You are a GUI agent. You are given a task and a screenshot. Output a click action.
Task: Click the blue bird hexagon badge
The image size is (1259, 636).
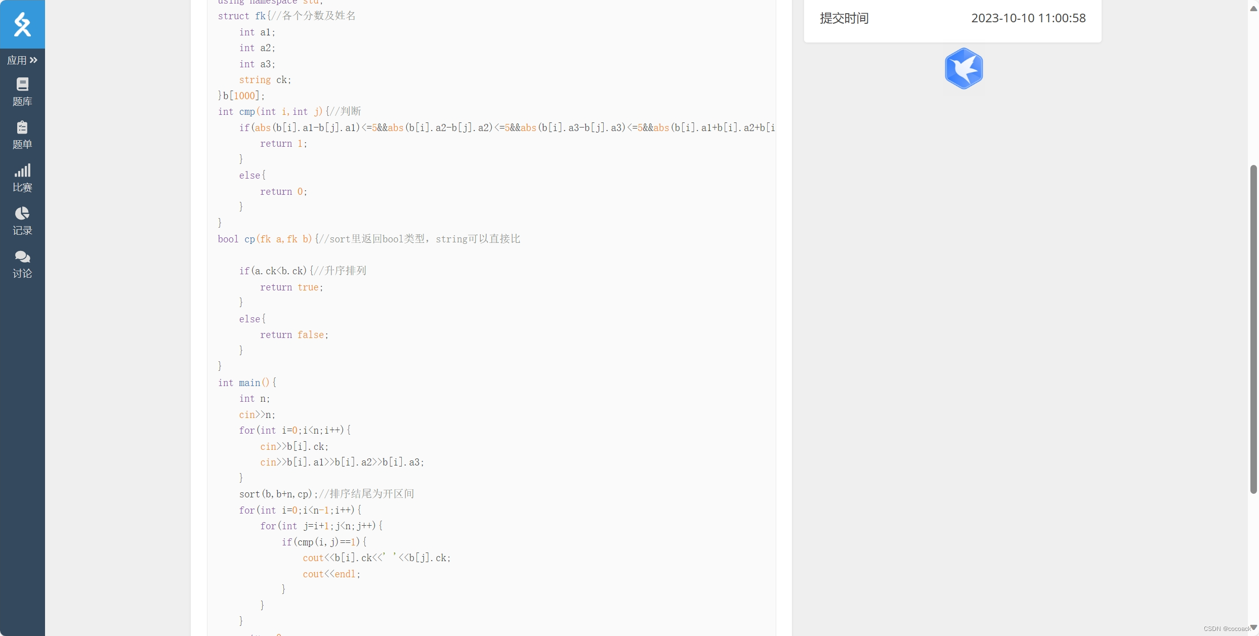963,69
